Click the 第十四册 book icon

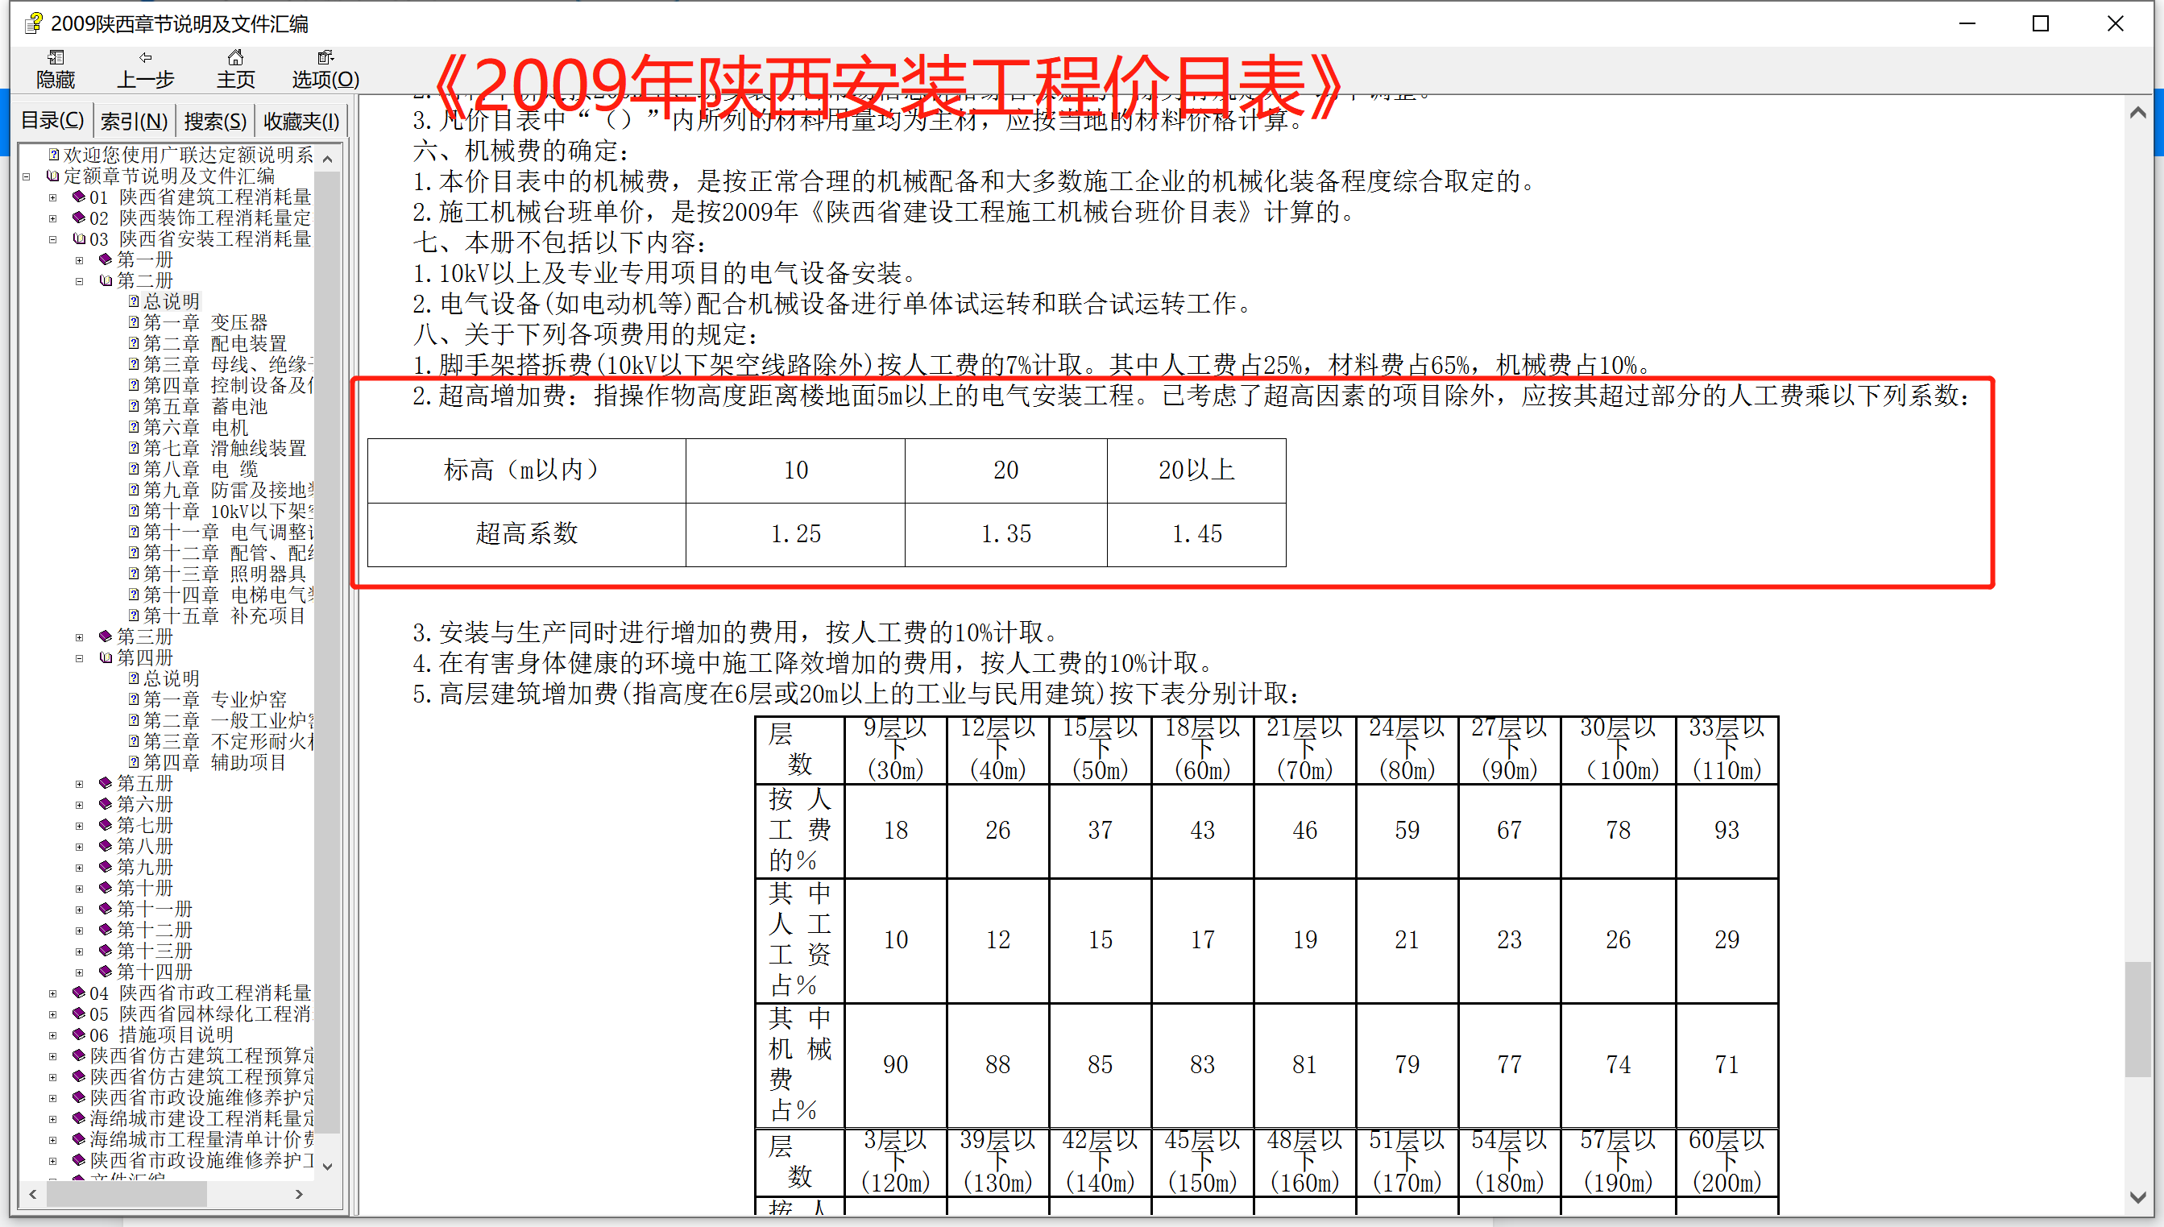(106, 972)
